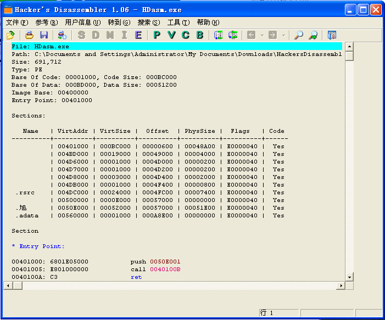Click the '.旭' section name
The width and height of the screenshot is (385, 320).
point(21,208)
